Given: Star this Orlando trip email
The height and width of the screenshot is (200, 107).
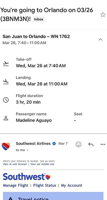Looking at the screenshot, I should [x=103, y=15].
